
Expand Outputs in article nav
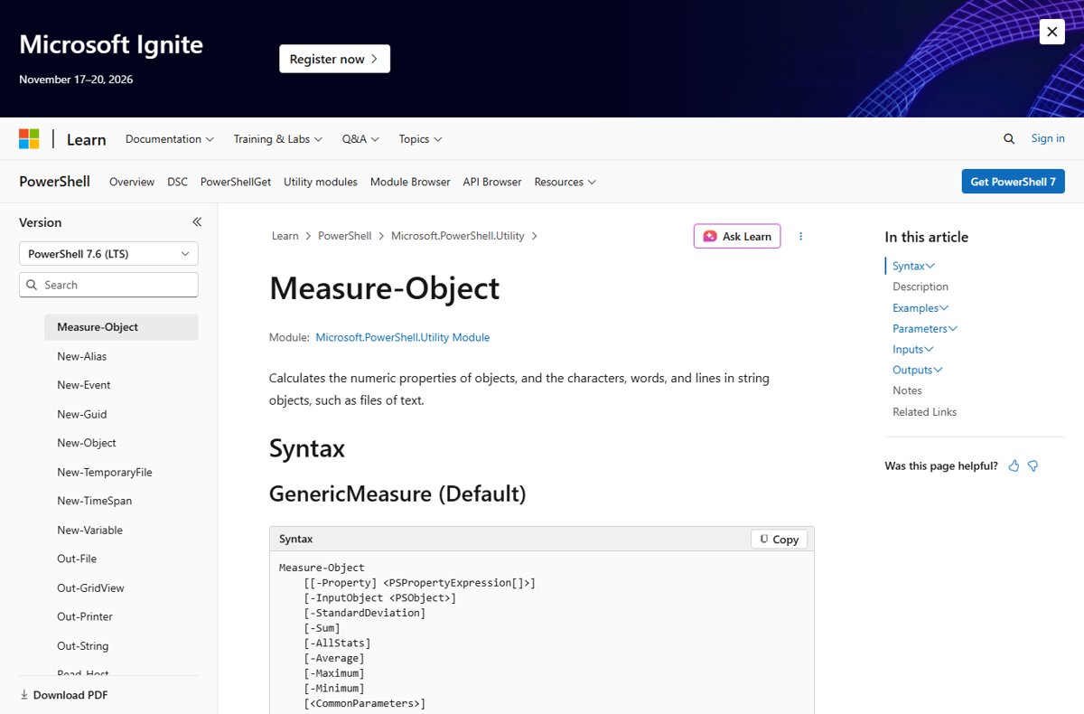click(x=918, y=370)
